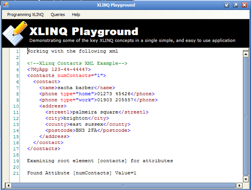Click the vertical scrollbar thumb

(246, 116)
